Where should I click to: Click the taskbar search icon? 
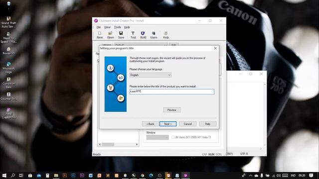(12, 176)
